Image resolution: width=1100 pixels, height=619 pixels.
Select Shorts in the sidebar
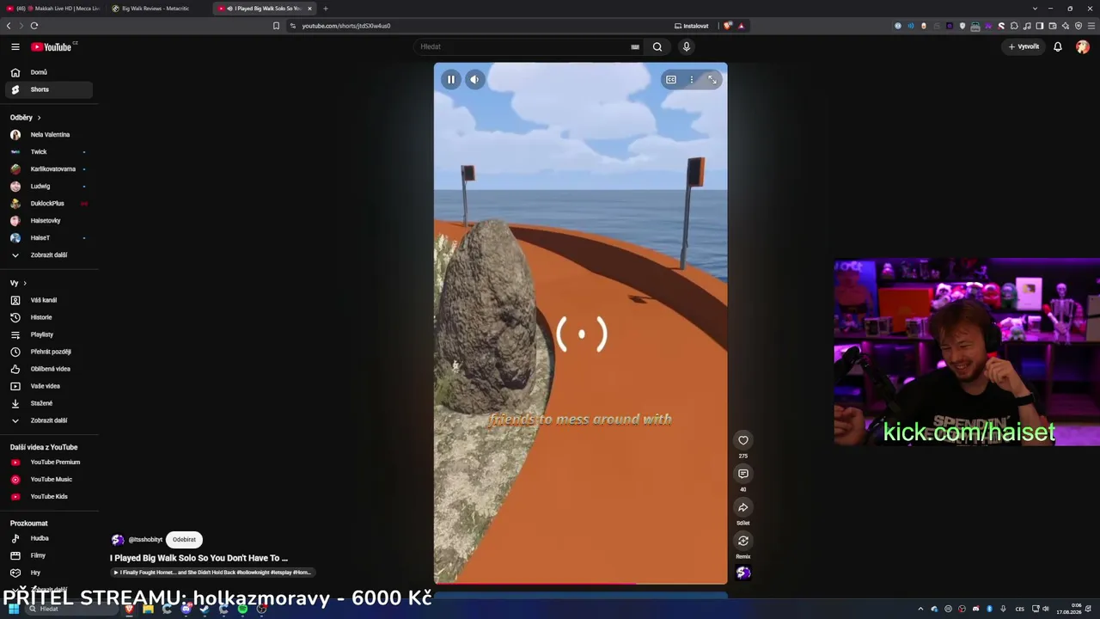click(49, 89)
